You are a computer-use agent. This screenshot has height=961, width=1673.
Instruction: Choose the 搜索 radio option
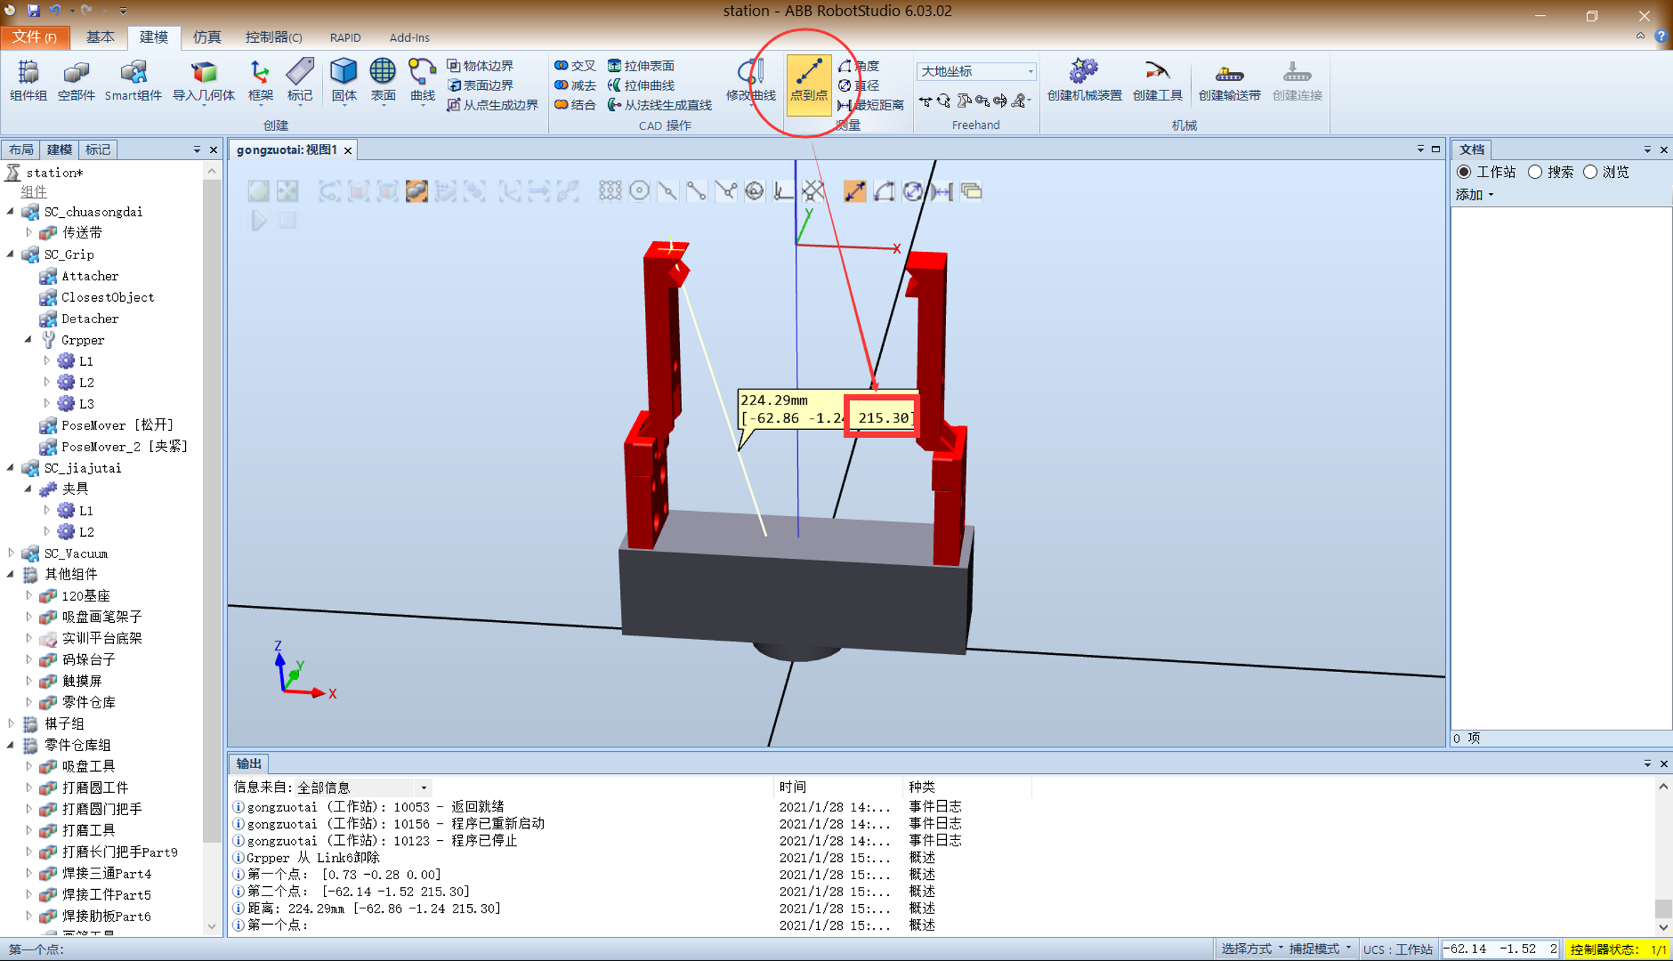(x=1535, y=172)
